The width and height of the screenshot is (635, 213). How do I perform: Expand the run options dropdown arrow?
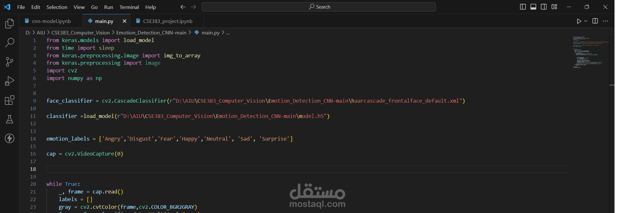click(586, 21)
